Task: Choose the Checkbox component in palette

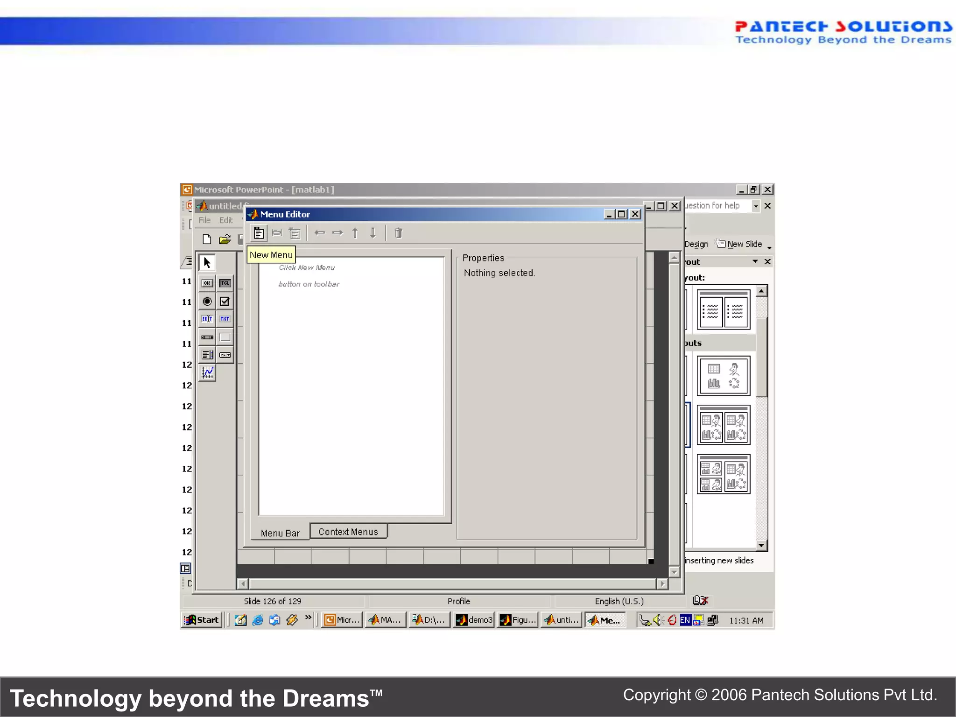Action: 225,301
